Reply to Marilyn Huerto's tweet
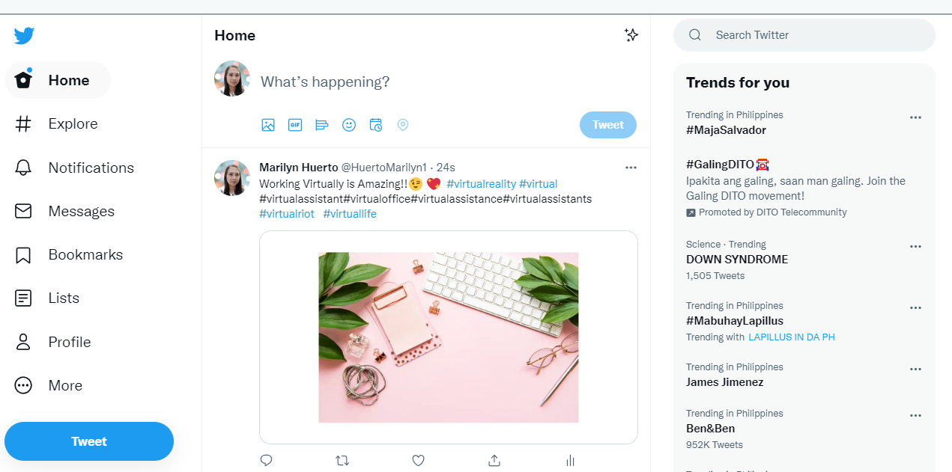 266,460
